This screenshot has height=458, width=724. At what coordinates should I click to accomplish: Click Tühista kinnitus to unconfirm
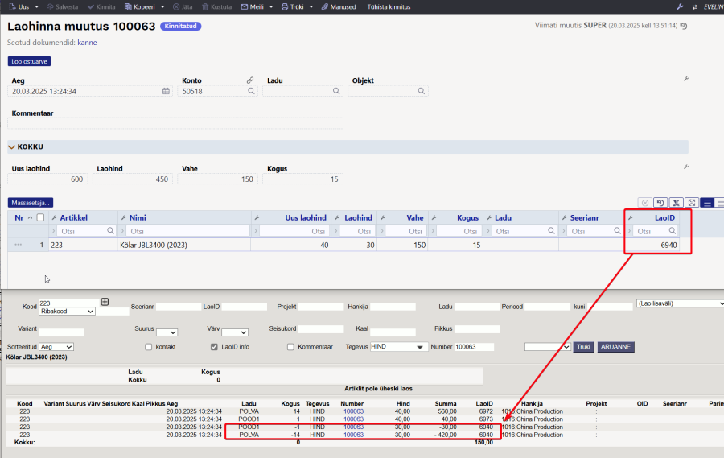389,7
